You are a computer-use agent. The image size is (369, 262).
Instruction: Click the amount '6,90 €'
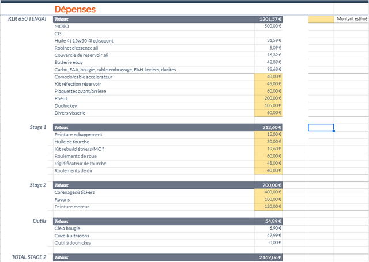[x=268, y=228]
